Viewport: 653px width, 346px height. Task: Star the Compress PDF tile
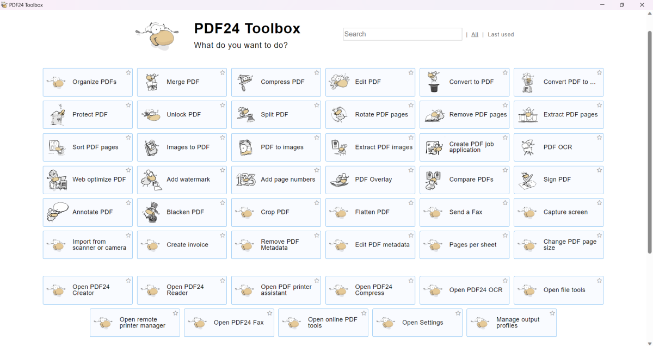click(317, 72)
